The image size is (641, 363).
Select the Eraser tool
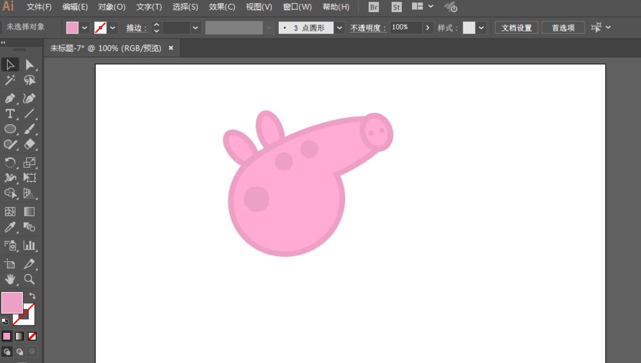pos(29,145)
